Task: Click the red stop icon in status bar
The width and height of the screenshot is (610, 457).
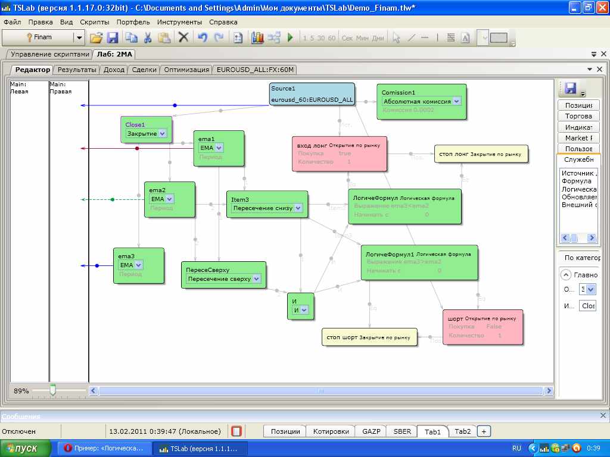Action: point(236,431)
